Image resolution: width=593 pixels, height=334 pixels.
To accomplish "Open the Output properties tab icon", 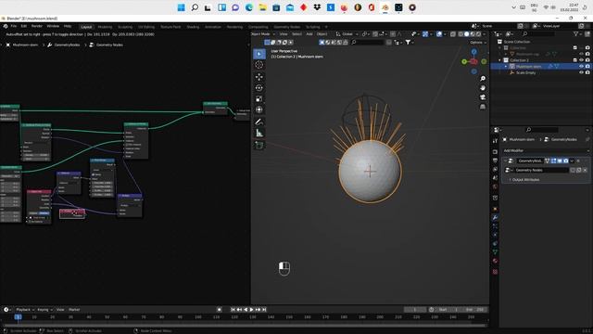I will [x=495, y=161].
